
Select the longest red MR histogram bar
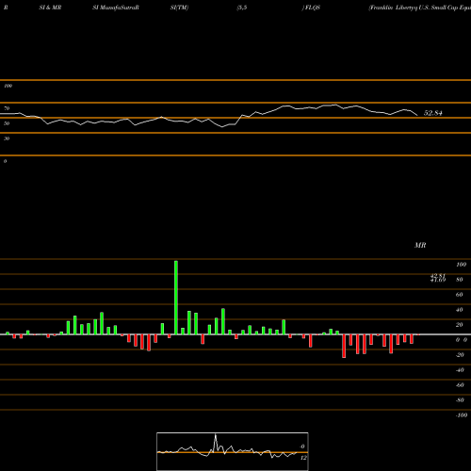(x=344, y=346)
